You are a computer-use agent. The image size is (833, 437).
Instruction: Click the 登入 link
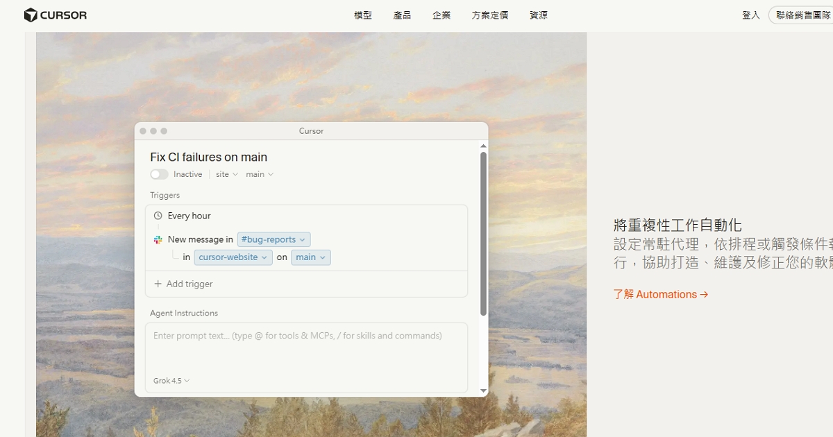click(x=751, y=15)
